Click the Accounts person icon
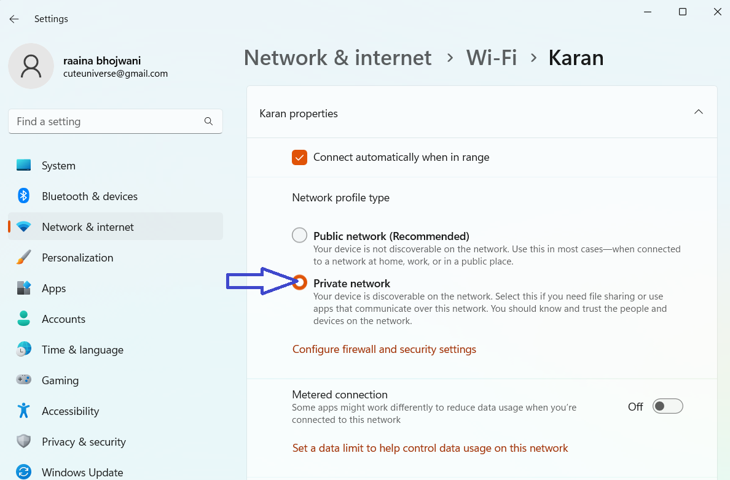Screen dimensions: 730x480 pyautogui.click(x=23, y=319)
